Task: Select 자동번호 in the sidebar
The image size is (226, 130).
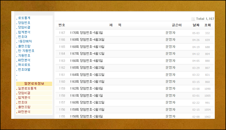Action: point(24,55)
